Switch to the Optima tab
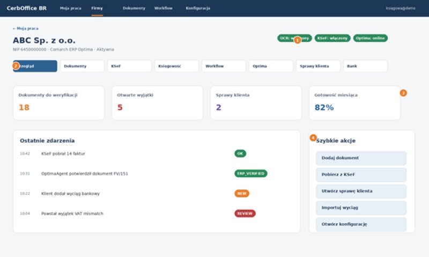The width and height of the screenshot is (429, 257). coord(271,66)
